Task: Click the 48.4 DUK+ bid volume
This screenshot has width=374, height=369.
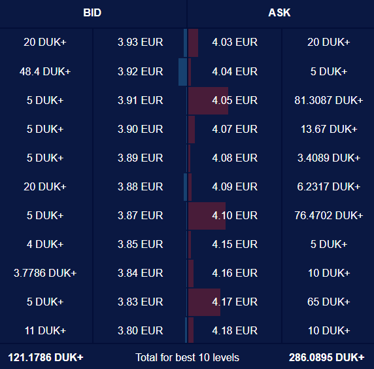Action: (45, 71)
